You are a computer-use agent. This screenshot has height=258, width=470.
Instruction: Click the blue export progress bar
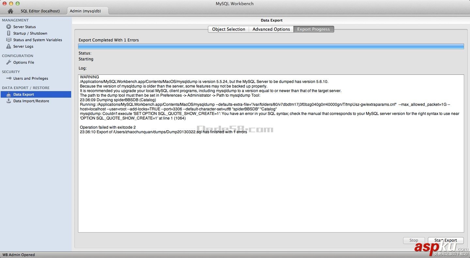271,46
